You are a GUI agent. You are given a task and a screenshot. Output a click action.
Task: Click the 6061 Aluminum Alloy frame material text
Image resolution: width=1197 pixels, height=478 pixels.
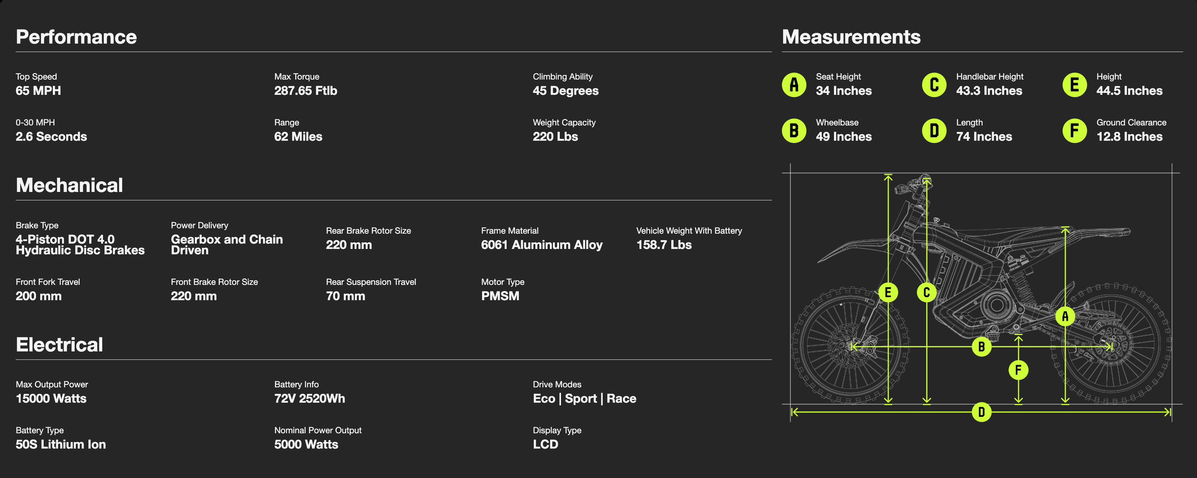pos(541,245)
